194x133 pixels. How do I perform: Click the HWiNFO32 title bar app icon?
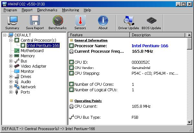pos(4,4)
